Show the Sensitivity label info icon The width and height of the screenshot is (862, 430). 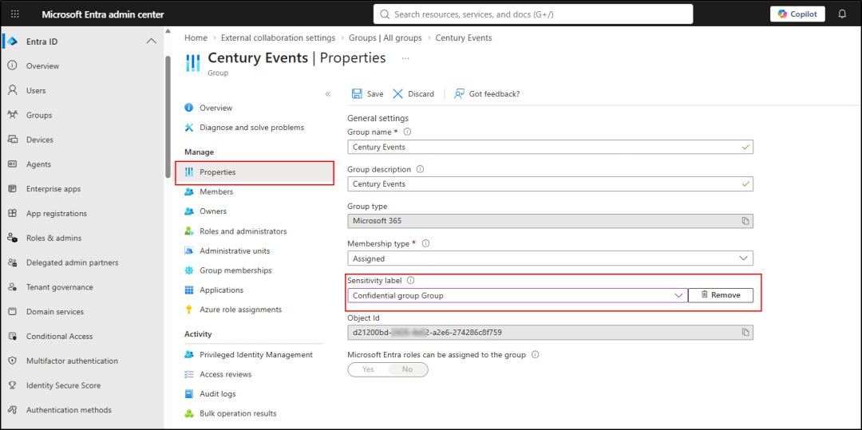tap(411, 281)
